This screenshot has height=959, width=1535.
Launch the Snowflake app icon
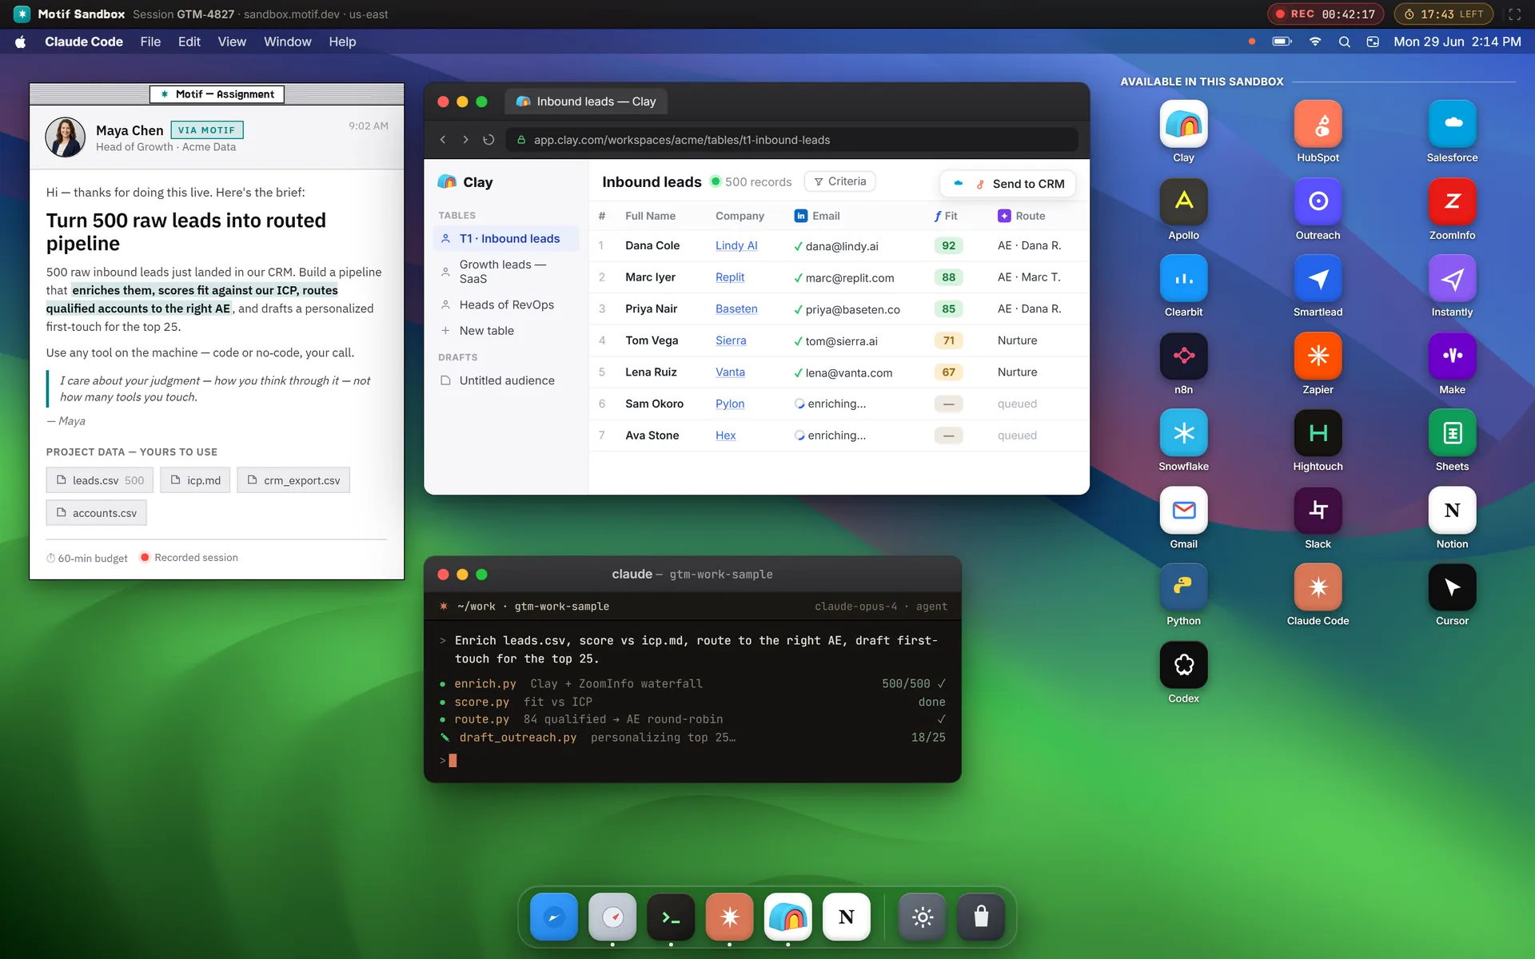pos(1183,432)
